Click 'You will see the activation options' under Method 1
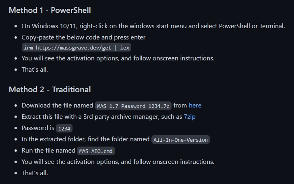Image resolution: width=294 pixels, height=184 pixels. [x=118, y=58]
